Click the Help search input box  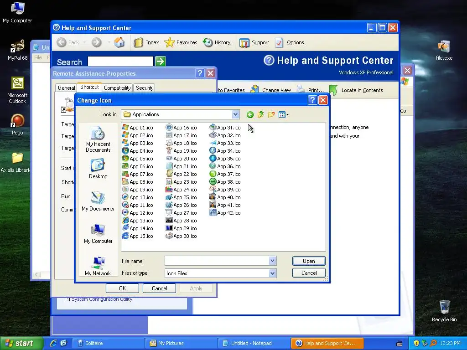[120, 62]
